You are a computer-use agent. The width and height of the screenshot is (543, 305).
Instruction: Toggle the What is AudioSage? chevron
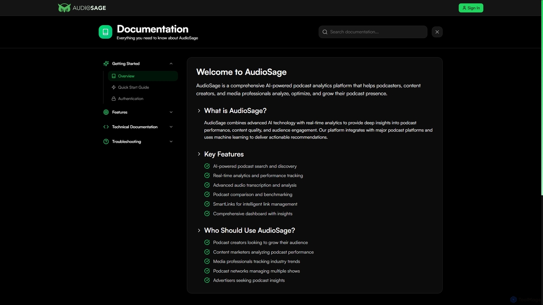(199, 111)
